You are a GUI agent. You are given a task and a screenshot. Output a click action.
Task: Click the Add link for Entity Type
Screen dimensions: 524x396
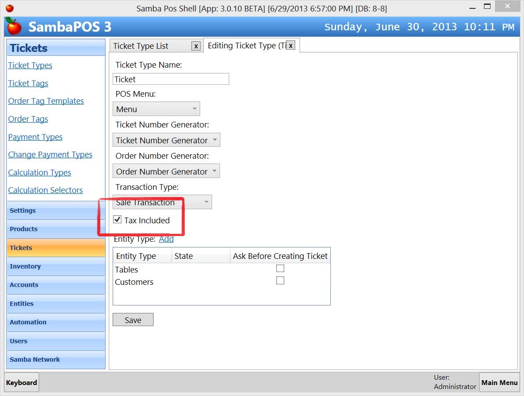click(166, 239)
